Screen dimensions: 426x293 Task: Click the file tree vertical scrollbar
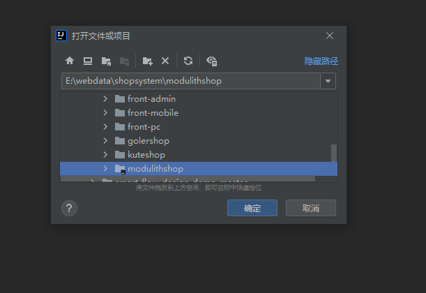(334, 152)
